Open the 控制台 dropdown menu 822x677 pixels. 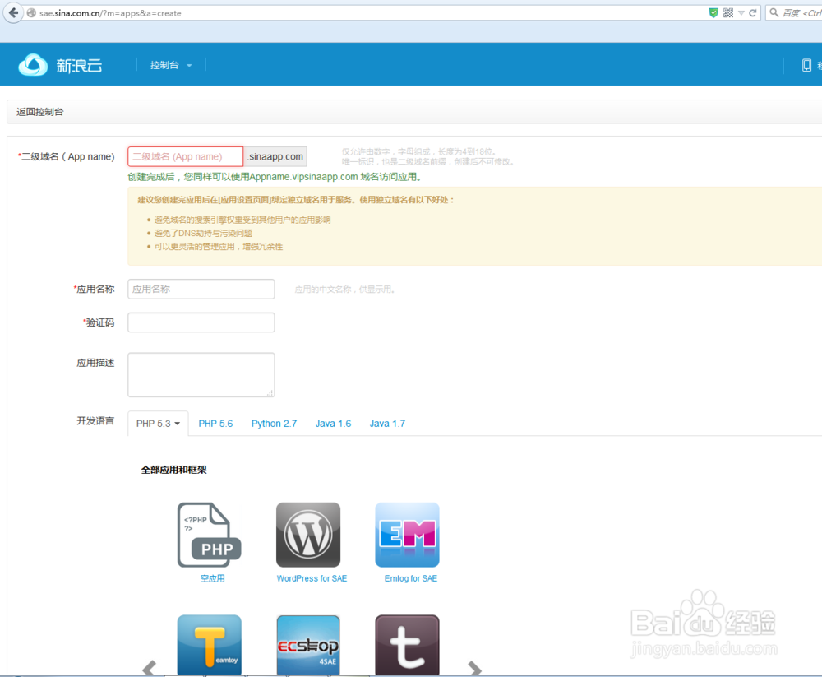(x=171, y=65)
